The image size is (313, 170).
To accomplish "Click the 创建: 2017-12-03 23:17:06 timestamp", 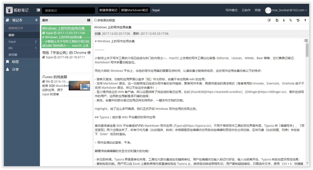I will [112, 34].
